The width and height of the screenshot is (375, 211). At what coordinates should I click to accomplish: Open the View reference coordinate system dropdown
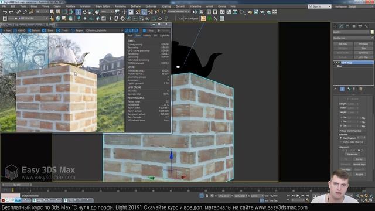click(x=107, y=12)
